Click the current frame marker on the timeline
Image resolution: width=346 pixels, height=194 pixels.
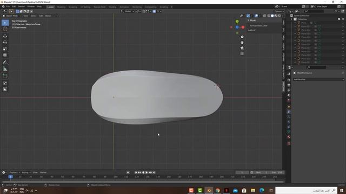10,177
